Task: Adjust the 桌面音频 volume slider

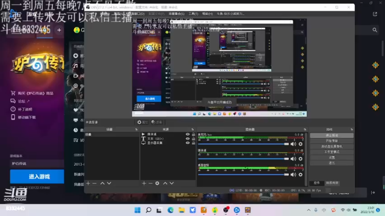Action: point(244,175)
